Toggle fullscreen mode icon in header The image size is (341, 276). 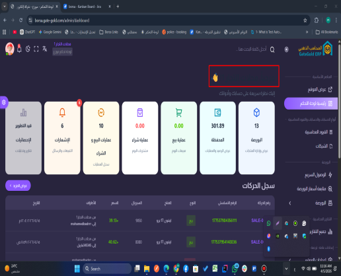pos(36,49)
